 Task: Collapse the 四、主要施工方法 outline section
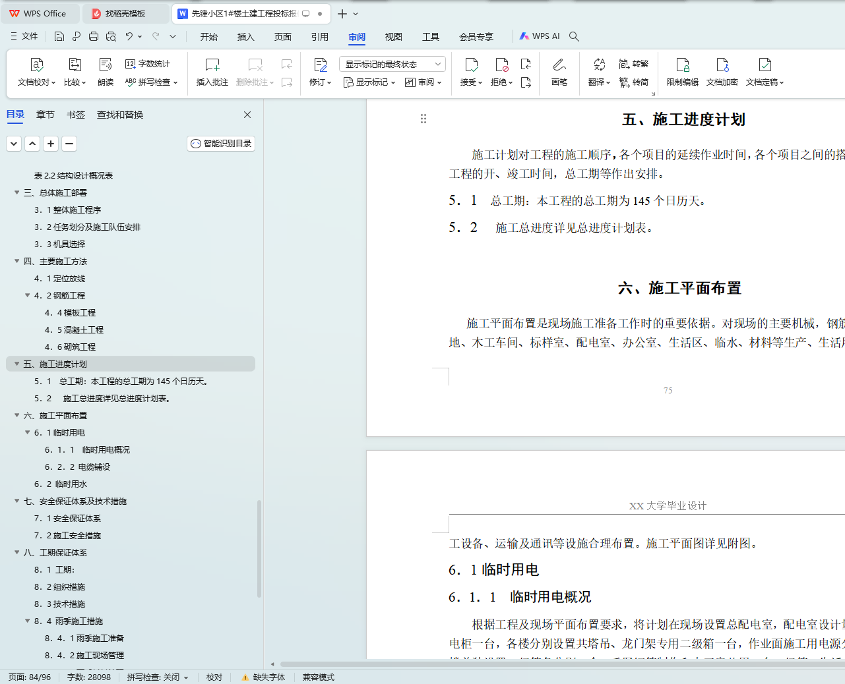(17, 261)
